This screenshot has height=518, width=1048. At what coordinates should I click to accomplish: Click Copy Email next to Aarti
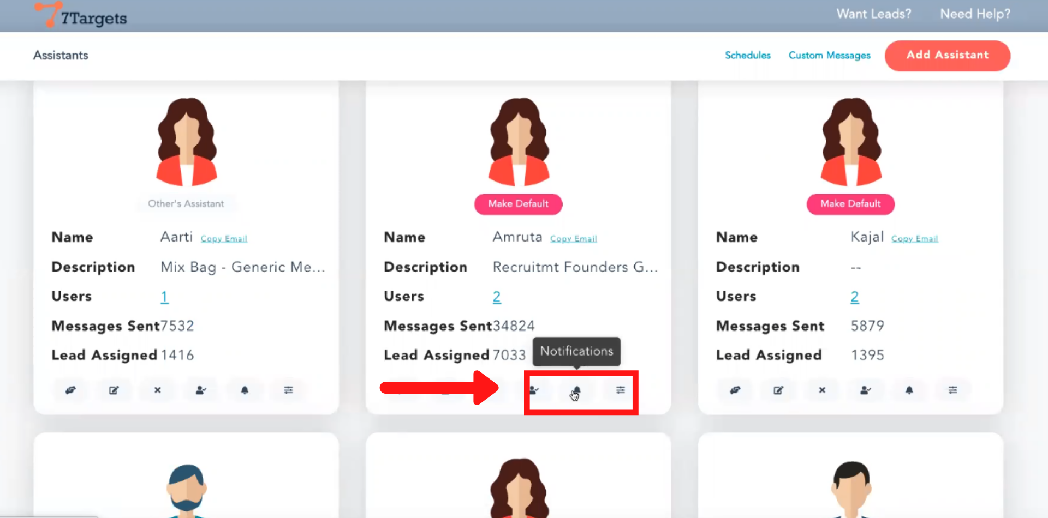tap(224, 239)
